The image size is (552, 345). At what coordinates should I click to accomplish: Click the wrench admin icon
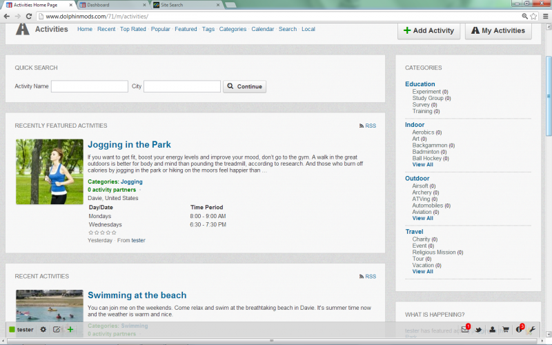(x=531, y=330)
